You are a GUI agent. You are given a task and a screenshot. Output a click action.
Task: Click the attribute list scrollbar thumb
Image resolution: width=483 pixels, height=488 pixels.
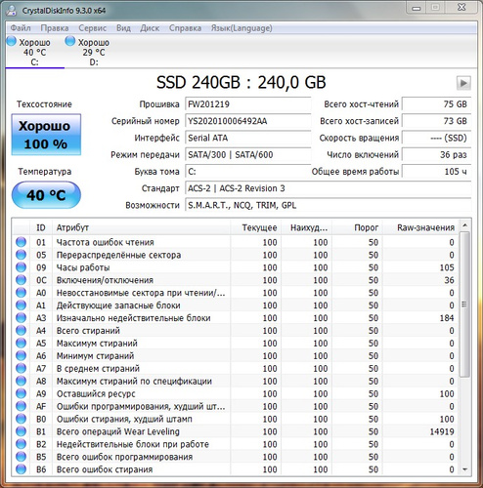465,305
